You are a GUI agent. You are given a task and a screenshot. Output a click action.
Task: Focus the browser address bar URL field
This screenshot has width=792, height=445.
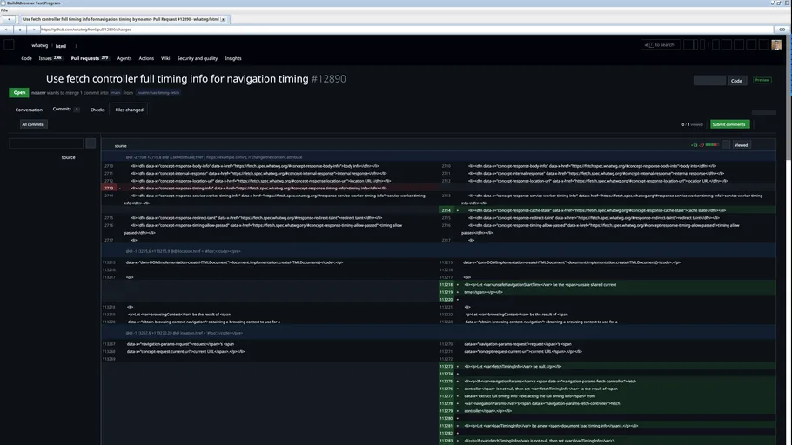406,30
